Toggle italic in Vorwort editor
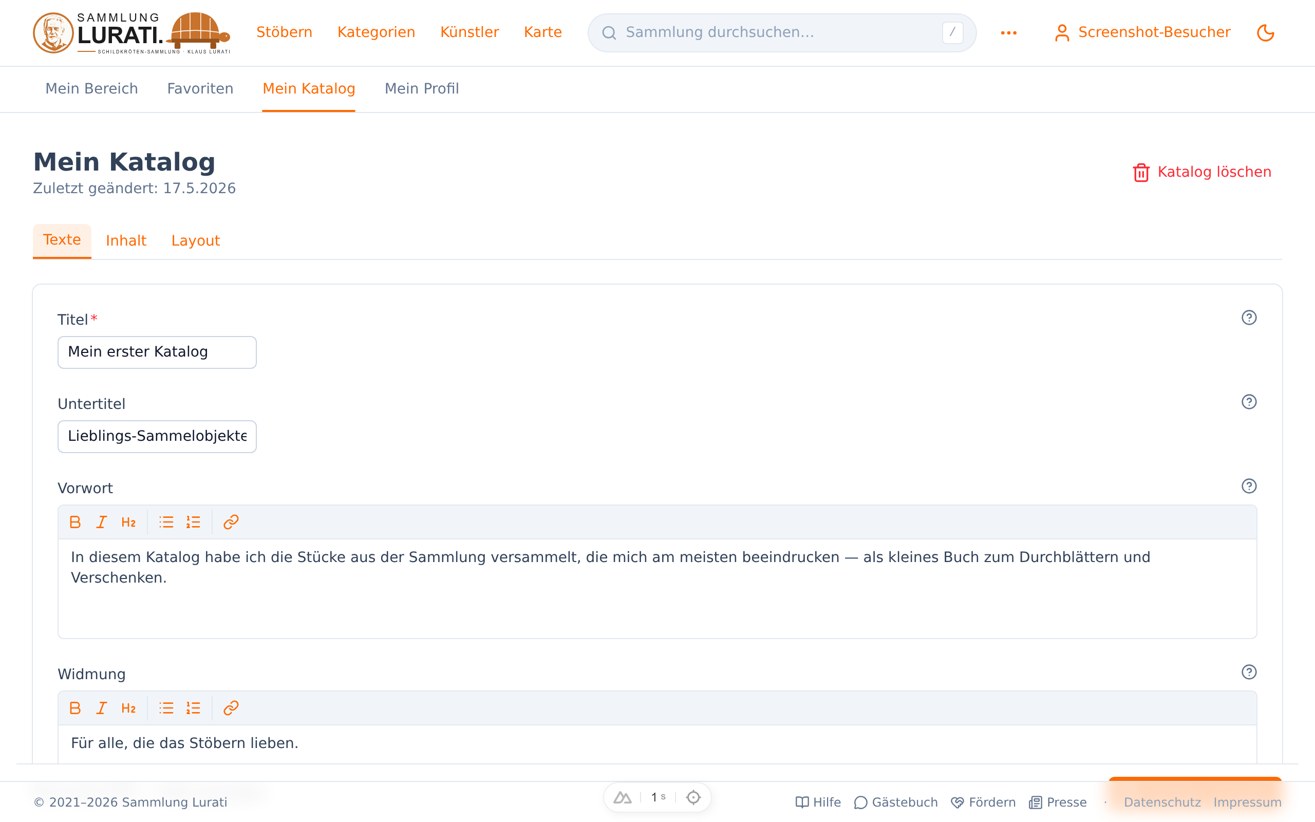Image resolution: width=1315 pixels, height=822 pixels. (x=102, y=522)
